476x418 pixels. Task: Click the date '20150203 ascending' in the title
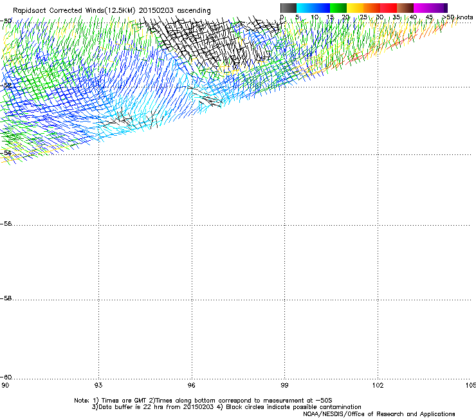[174, 11]
